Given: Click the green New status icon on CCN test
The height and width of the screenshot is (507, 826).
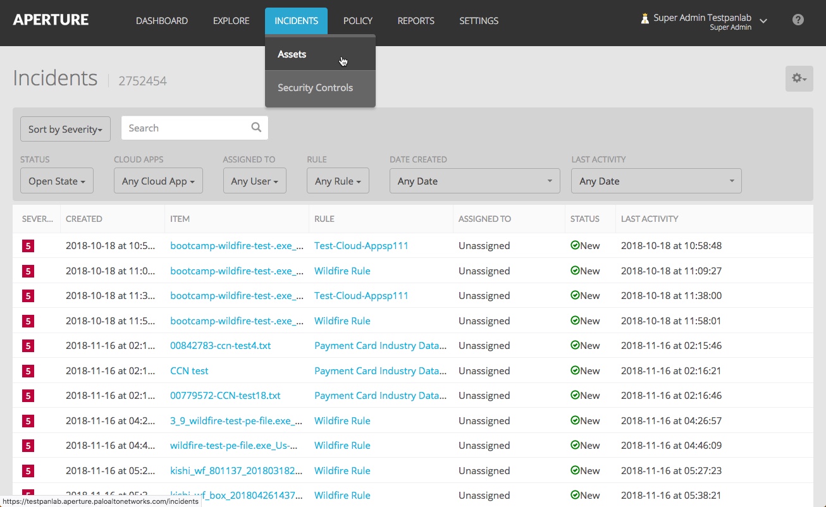Looking at the screenshot, I should pos(576,370).
